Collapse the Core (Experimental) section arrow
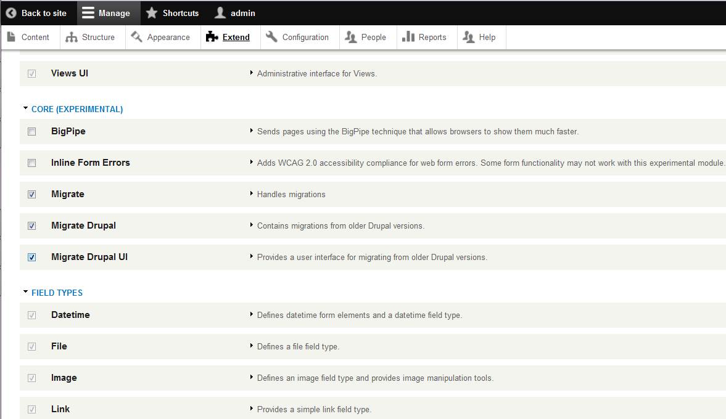Screen dimensions: 726x419 25,108
